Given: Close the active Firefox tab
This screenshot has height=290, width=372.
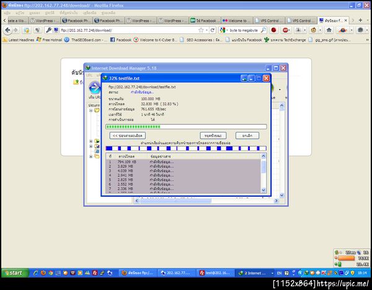Looking at the screenshot, I should click(x=346, y=20).
